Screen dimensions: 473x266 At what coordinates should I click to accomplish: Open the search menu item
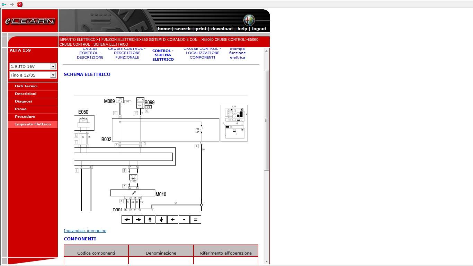pyautogui.click(x=183, y=29)
